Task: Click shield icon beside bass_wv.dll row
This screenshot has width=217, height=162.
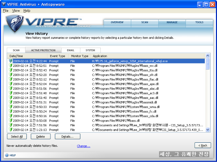Action: coord(11,65)
